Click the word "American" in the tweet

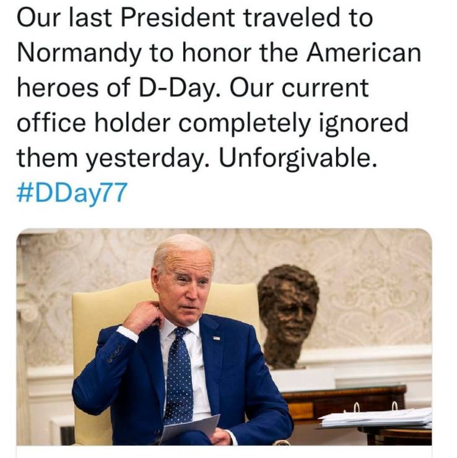pyautogui.click(x=363, y=53)
